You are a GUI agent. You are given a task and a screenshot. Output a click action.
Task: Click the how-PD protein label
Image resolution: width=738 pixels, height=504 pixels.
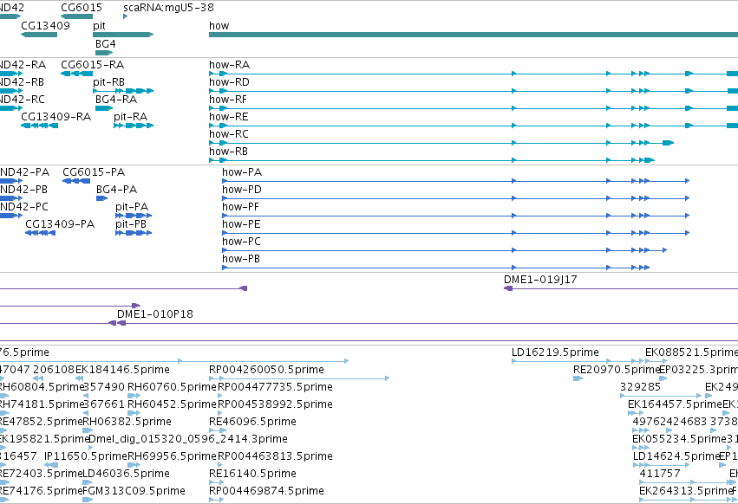point(242,190)
